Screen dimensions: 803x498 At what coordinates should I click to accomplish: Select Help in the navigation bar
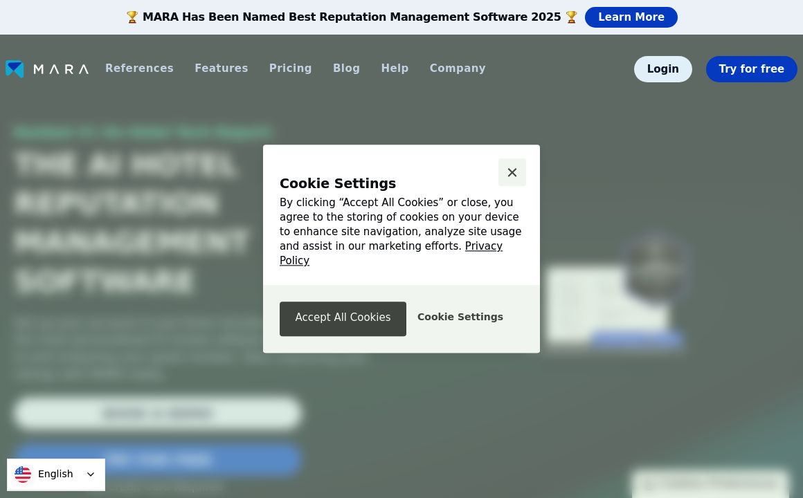395,68
